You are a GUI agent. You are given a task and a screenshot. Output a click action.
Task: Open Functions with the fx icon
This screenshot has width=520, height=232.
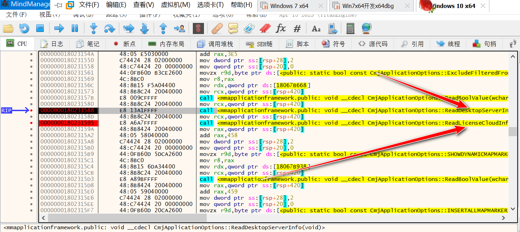(281, 28)
